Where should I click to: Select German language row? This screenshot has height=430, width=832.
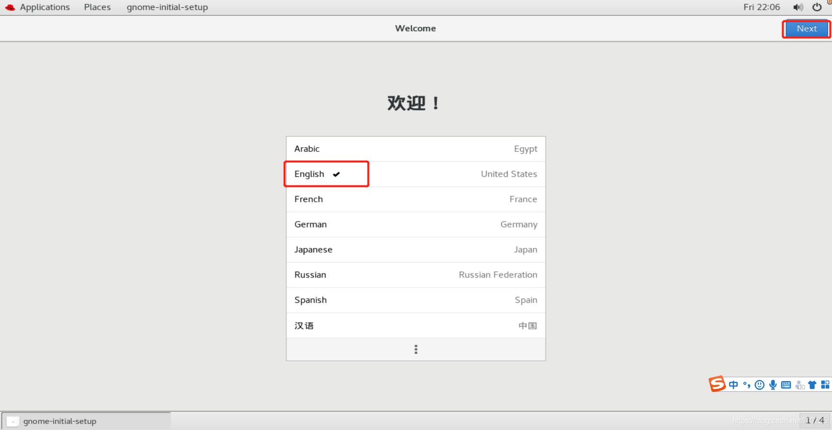point(416,225)
